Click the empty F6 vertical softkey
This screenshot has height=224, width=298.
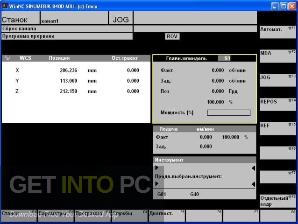(x=278, y=153)
